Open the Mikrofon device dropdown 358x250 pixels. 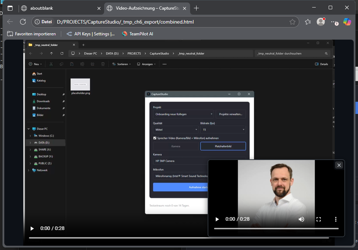pos(180,176)
